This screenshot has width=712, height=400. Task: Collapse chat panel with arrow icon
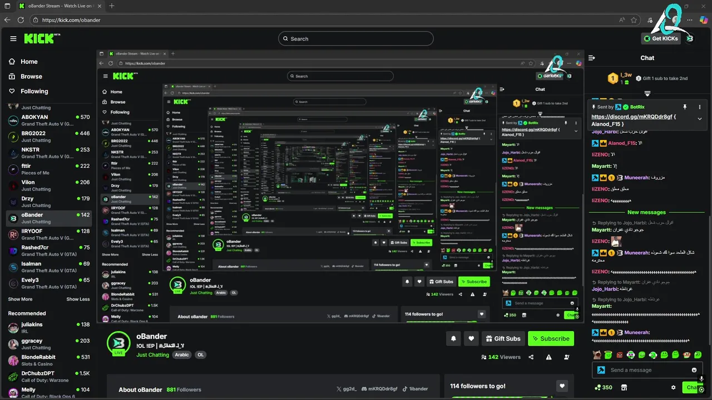[x=592, y=58]
